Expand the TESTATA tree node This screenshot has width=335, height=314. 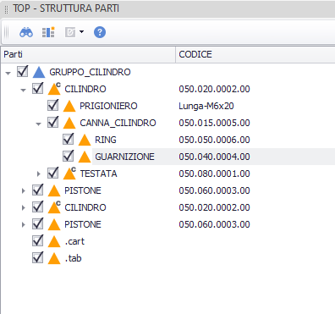tap(39, 174)
